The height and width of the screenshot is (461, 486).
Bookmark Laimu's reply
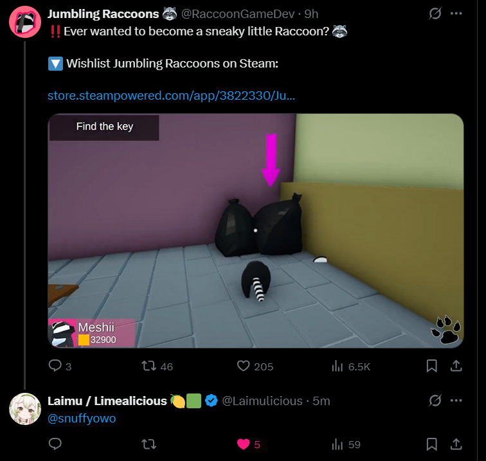coord(432,444)
